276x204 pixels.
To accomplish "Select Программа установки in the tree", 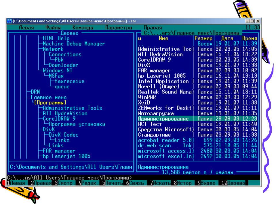I will tap(77, 124).
